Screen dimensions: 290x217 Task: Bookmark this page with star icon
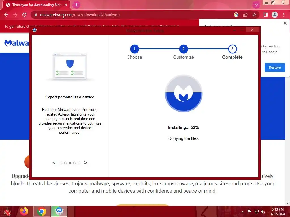point(254,15)
